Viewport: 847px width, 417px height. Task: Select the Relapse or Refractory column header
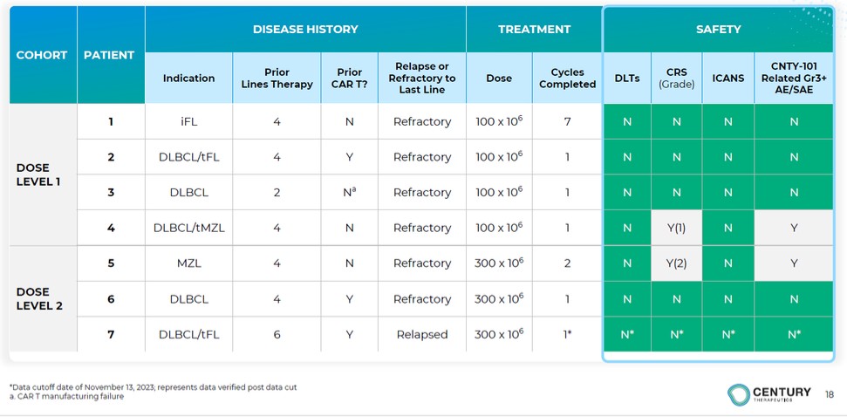pyautogui.click(x=422, y=78)
